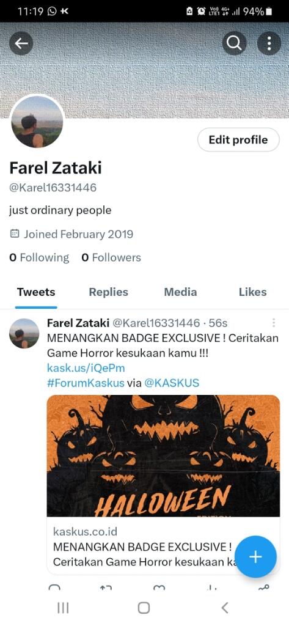Open the large profile avatar picture
Image resolution: width=289 pixels, height=626 pixels.
[x=37, y=122]
